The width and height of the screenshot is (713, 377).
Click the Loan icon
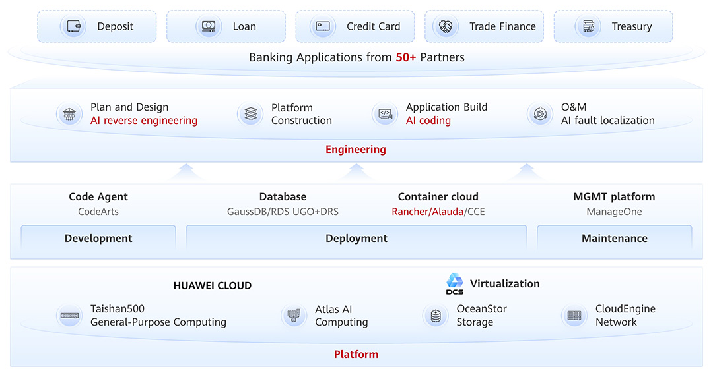pyautogui.click(x=209, y=26)
